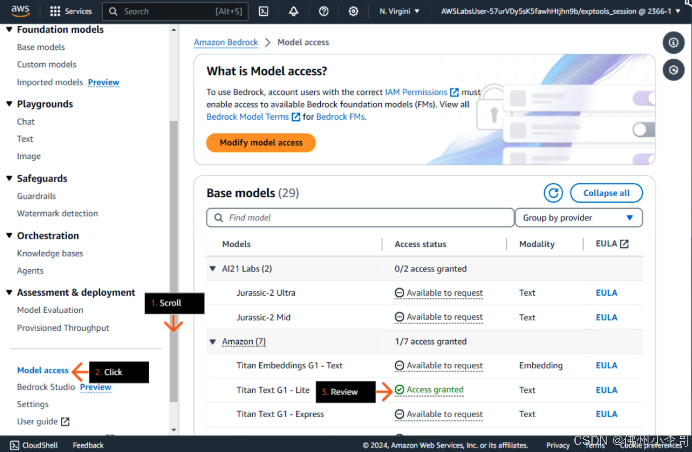This screenshot has height=452, width=692.
Task: Open the hexagon tools panel icon
Action: pos(673,70)
